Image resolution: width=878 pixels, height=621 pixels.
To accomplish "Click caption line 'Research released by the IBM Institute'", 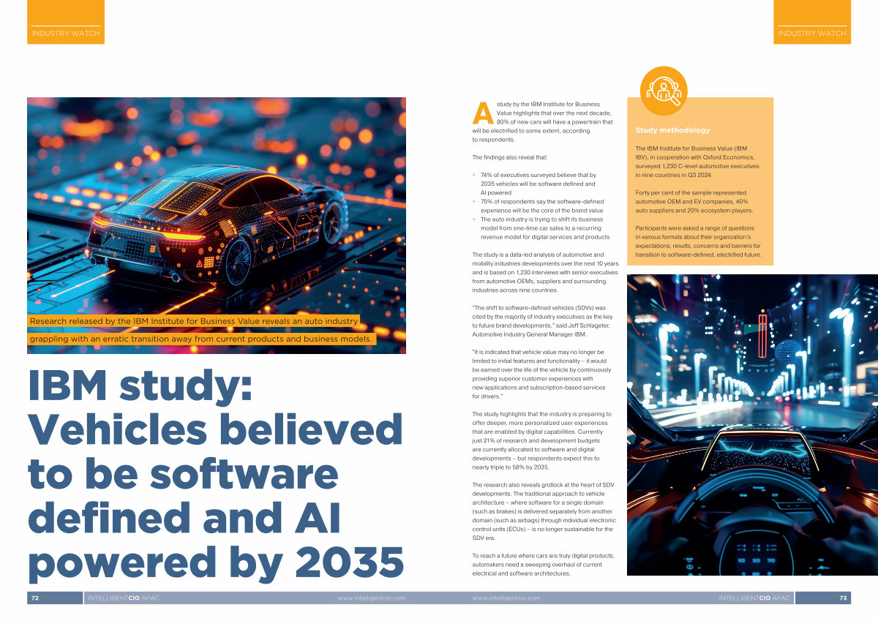I will point(195,320).
